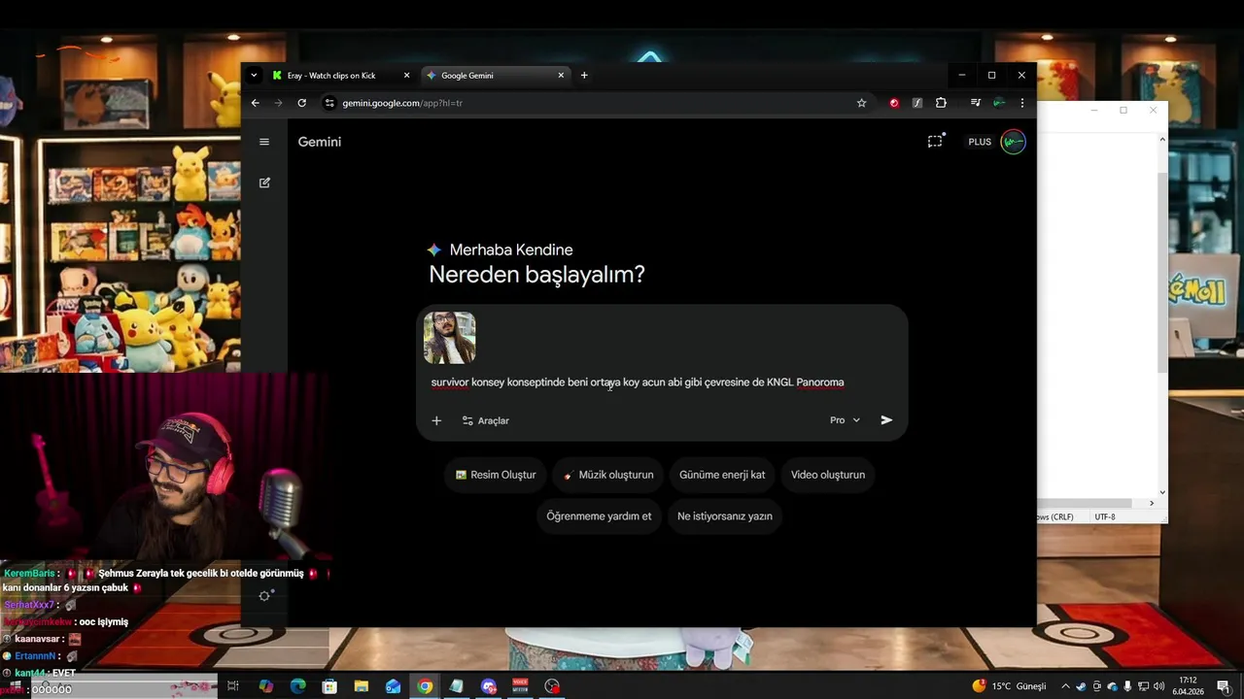Open Chrome media control icon

point(975,103)
